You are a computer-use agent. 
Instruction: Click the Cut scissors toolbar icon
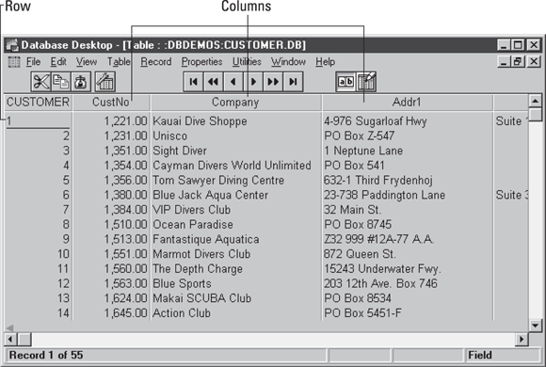tap(41, 82)
